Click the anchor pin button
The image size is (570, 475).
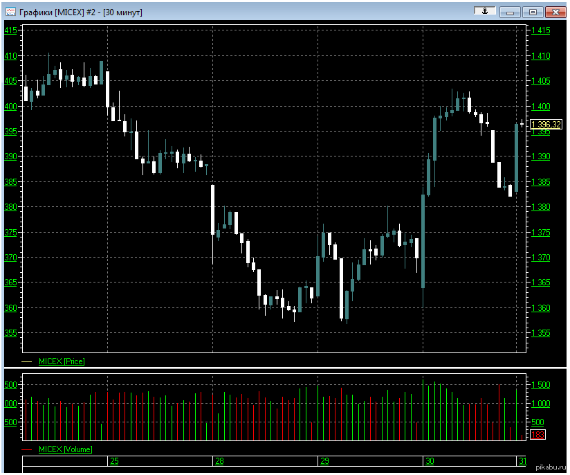coord(485,11)
